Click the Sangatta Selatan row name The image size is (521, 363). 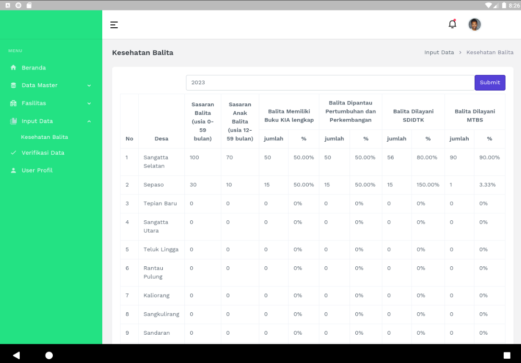click(156, 162)
